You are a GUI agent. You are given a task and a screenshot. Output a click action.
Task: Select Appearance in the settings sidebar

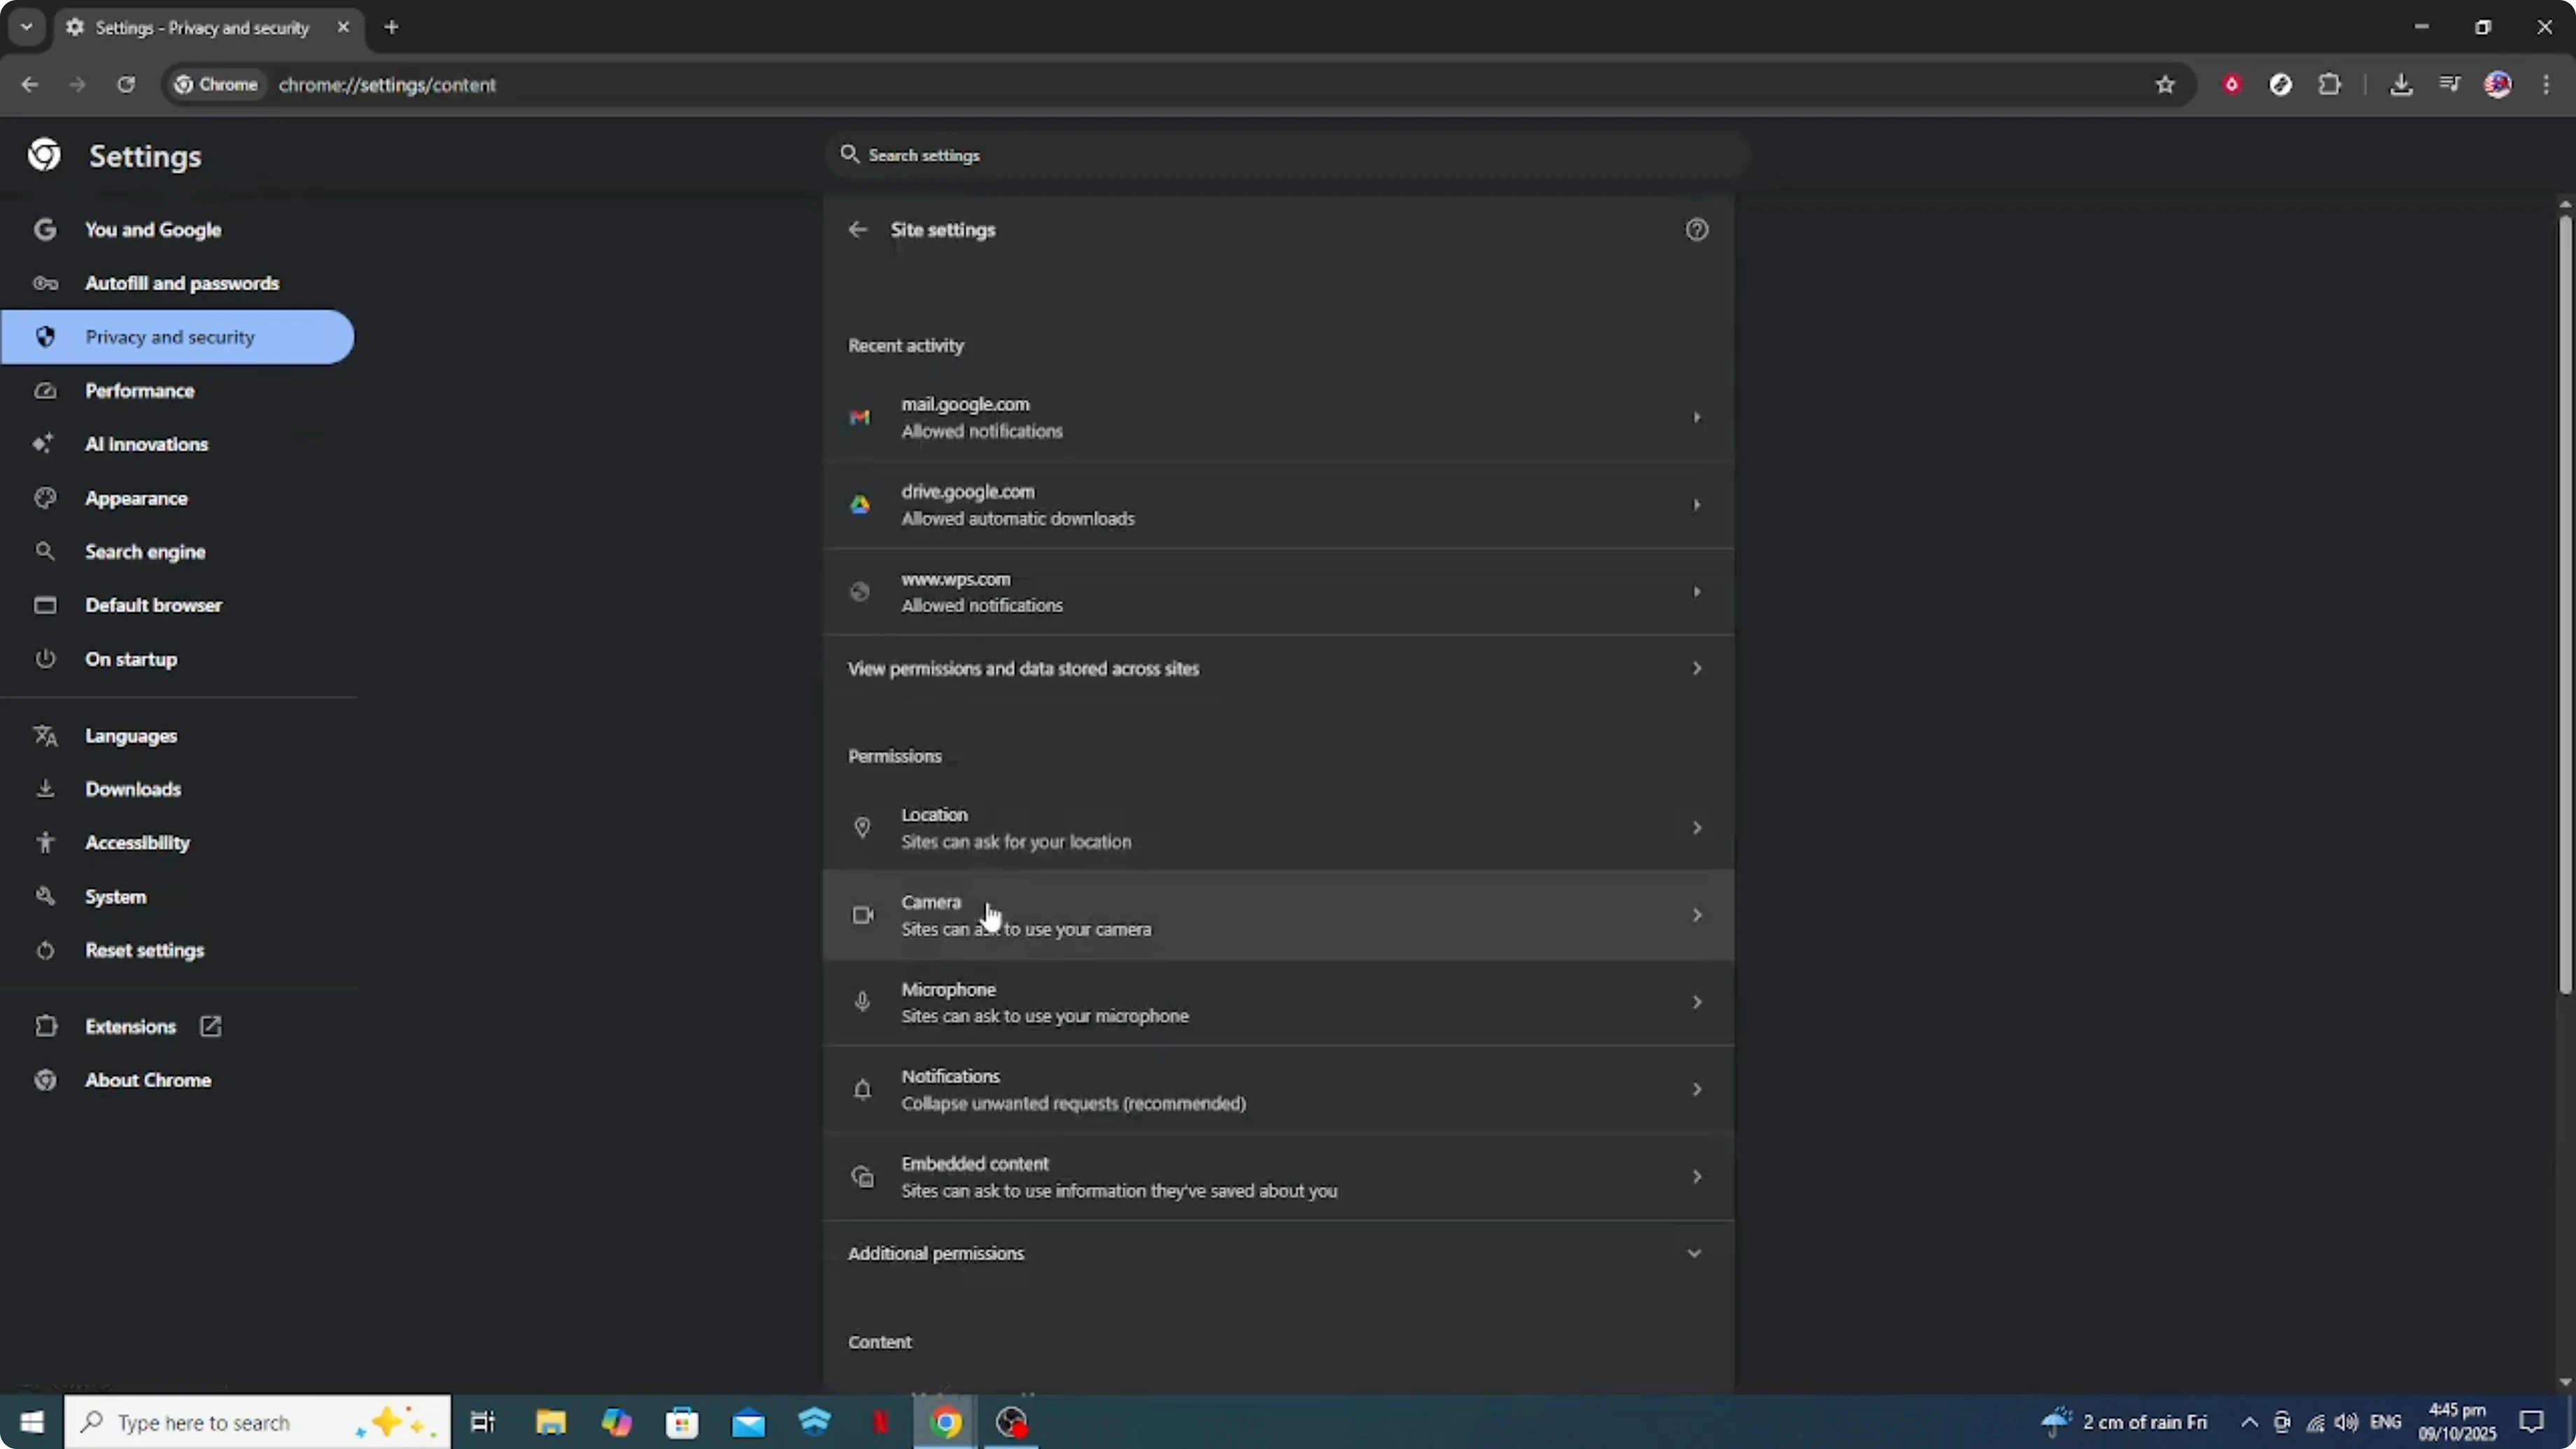click(x=137, y=498)
